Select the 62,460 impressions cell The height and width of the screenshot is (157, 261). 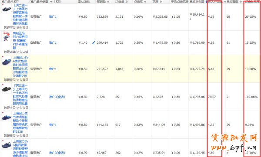pos(101,153)
